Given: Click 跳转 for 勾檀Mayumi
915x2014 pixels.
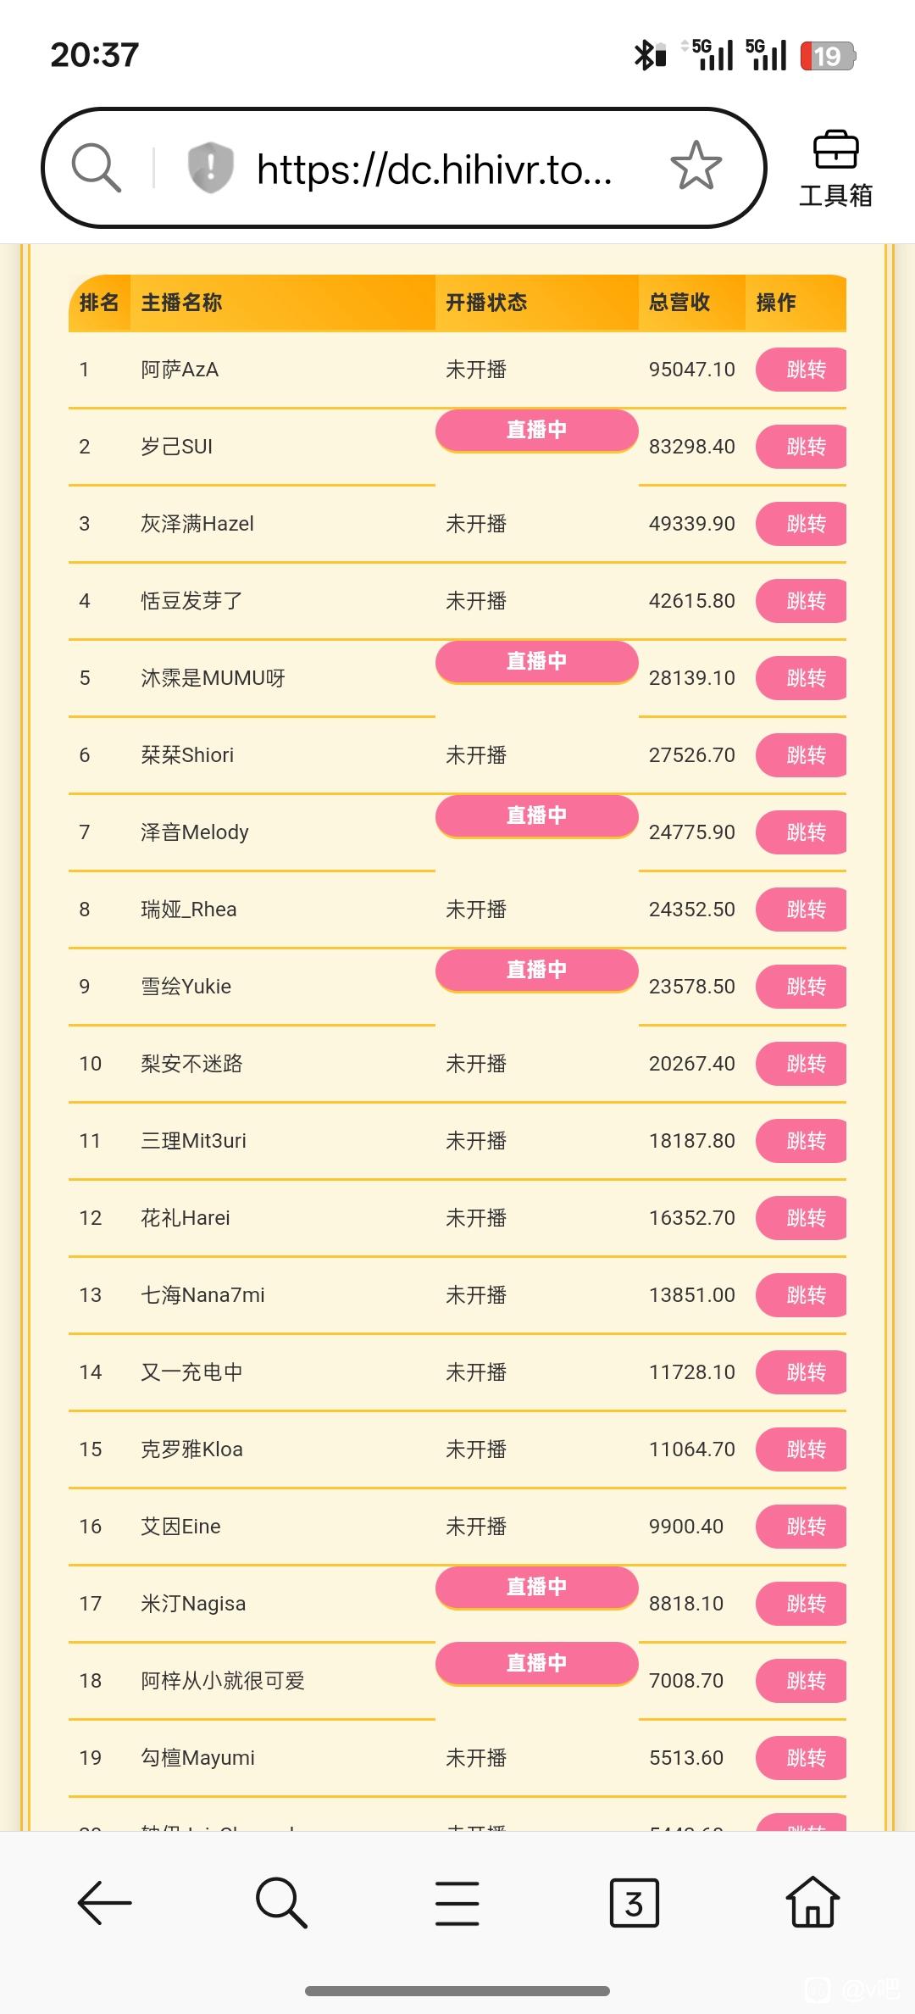Looking at the screenshot, I should coord(801,1758).
